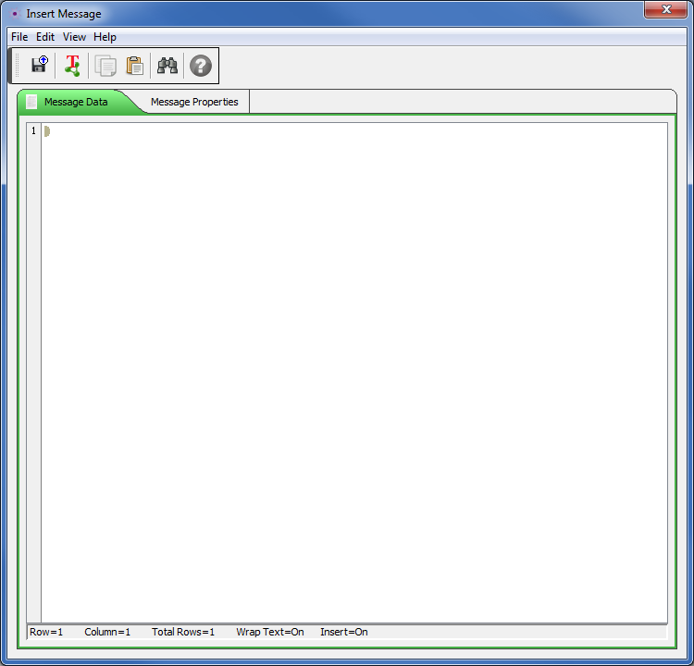Click the Insert=On status indicator
Screen dimensions: 694x666
pyautogui.click(x=343, y=632)
